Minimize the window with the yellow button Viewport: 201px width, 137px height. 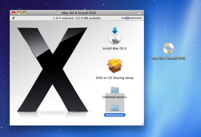(x=19, y=13)
